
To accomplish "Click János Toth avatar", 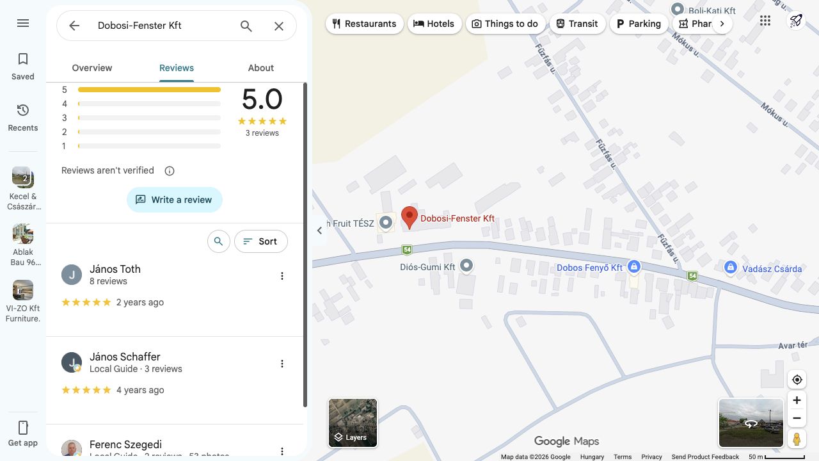I will point(72,275).
